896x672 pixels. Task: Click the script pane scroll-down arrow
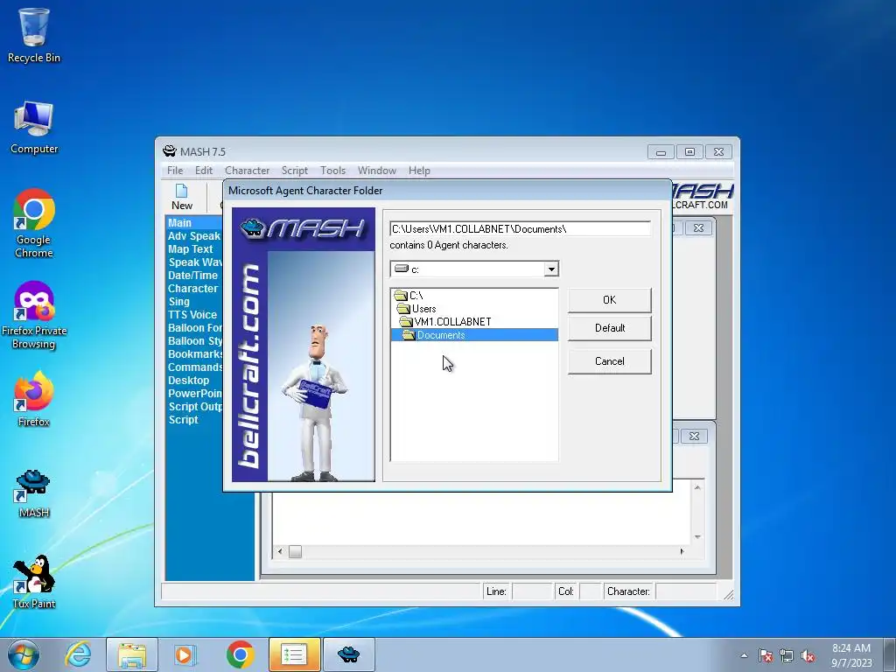[697, 536]
